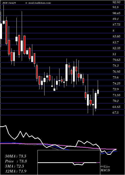Click the MACD inset chart box
The height and width of the screenshot is (175, 125).
pos(69,162)
